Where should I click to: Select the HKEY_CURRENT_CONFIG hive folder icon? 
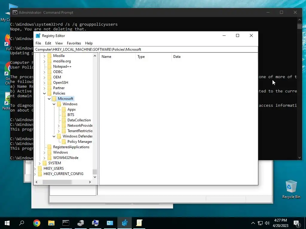40,174
